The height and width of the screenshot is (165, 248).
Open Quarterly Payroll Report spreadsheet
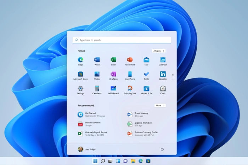point(92,134)
